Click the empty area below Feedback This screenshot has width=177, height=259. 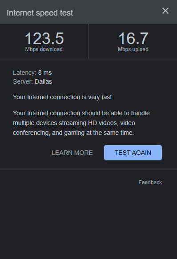pyautogui.click(x=88, y=223)
